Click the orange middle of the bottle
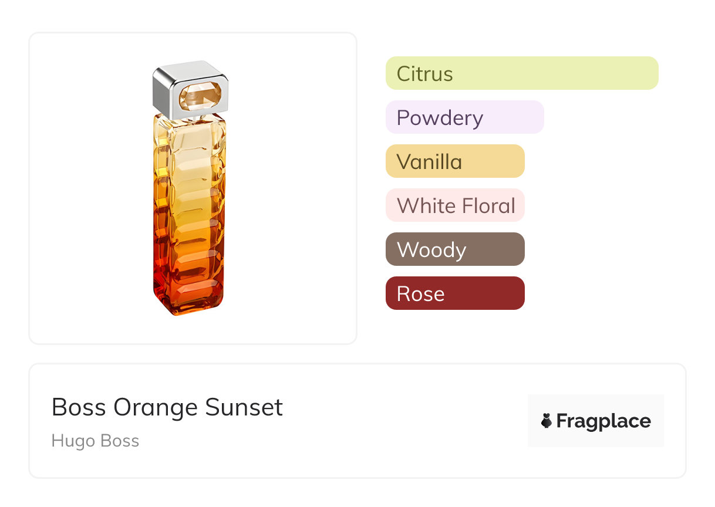Viewport: 715px width, 507px height. (188, 229)
